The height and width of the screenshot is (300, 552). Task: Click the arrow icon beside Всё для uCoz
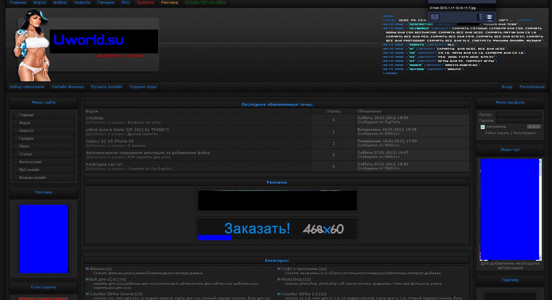point(87,279)
